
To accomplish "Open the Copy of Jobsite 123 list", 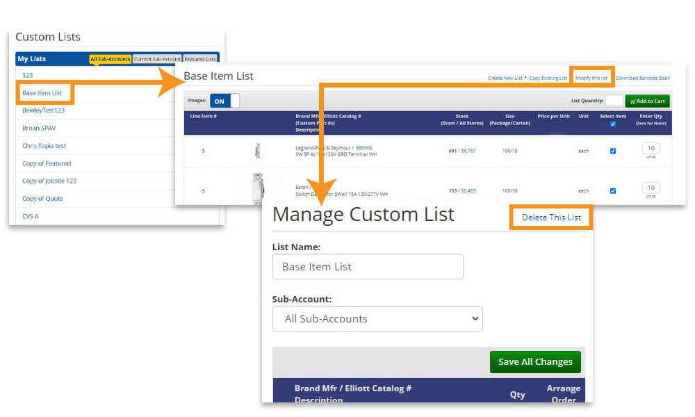I will coord(49,181).
